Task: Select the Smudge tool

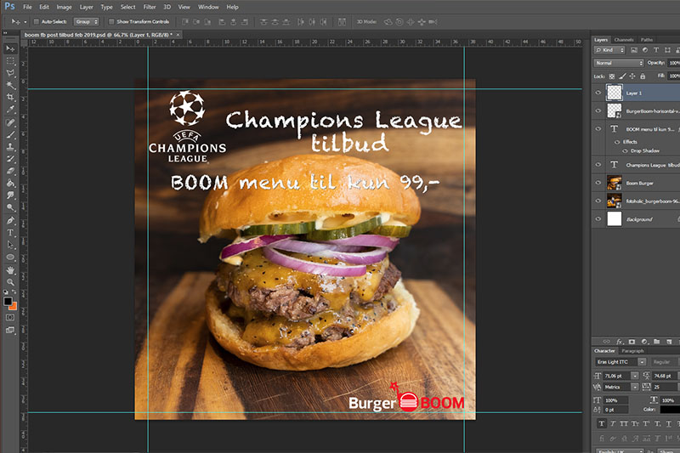Action: coord(10,195)
